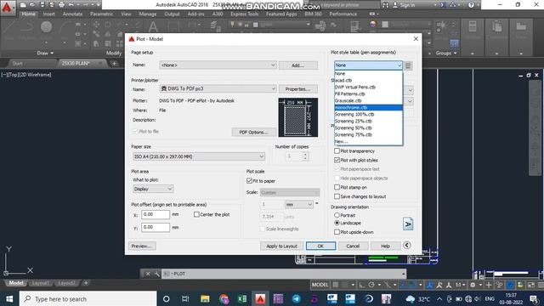Click the Plot printer icon in Quick Access toolbar

click(61, 5)
